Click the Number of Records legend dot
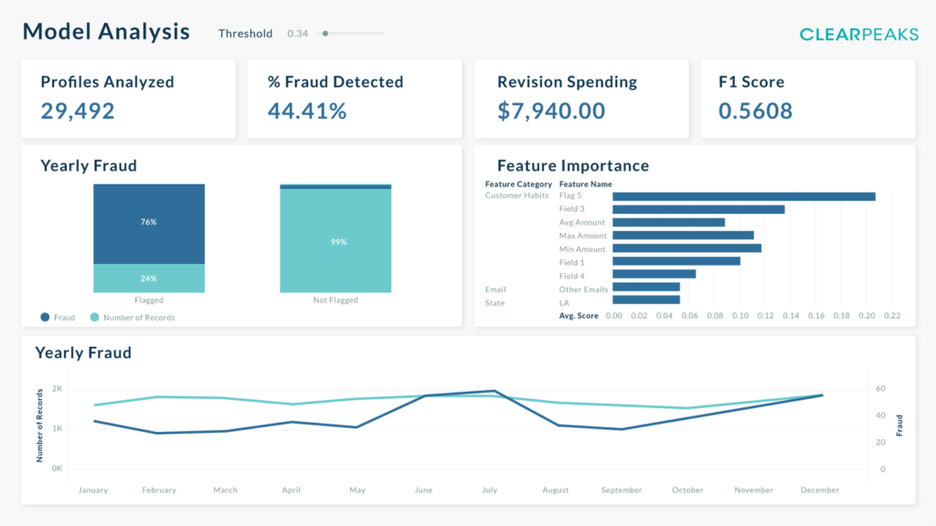The image size is (936, 526). click(x=94, y=318)
